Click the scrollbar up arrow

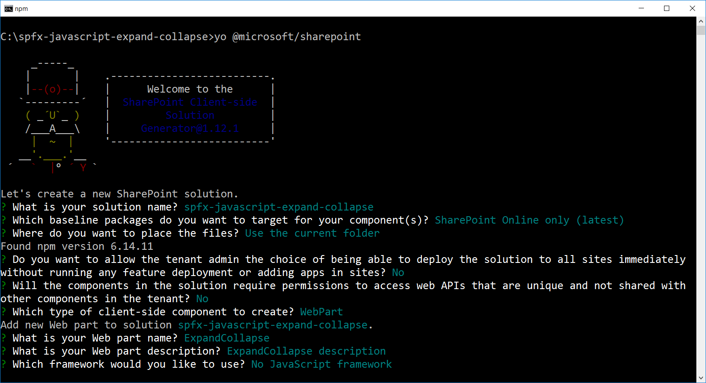pyautogui.click(x=701, y=21)
